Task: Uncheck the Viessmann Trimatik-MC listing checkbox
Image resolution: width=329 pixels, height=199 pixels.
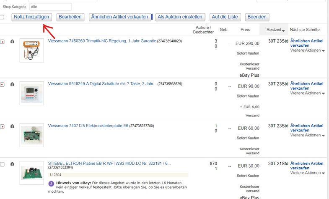Action: pos(3,42)
